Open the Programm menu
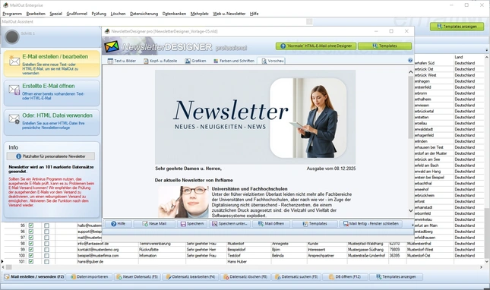Viewport: 490px width, 290px height. tap(12, 14)
